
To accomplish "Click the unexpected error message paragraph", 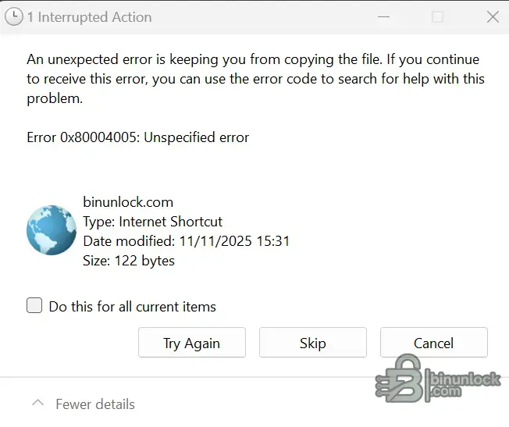I will tap(255, 79).
